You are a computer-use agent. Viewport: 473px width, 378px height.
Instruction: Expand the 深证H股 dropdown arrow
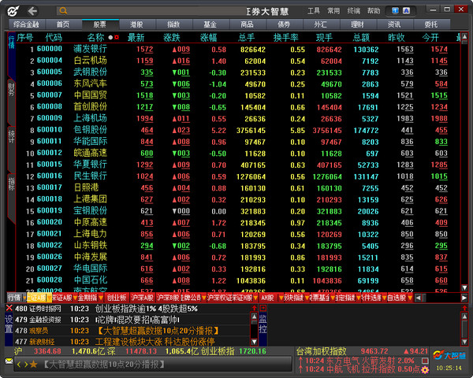255,298
